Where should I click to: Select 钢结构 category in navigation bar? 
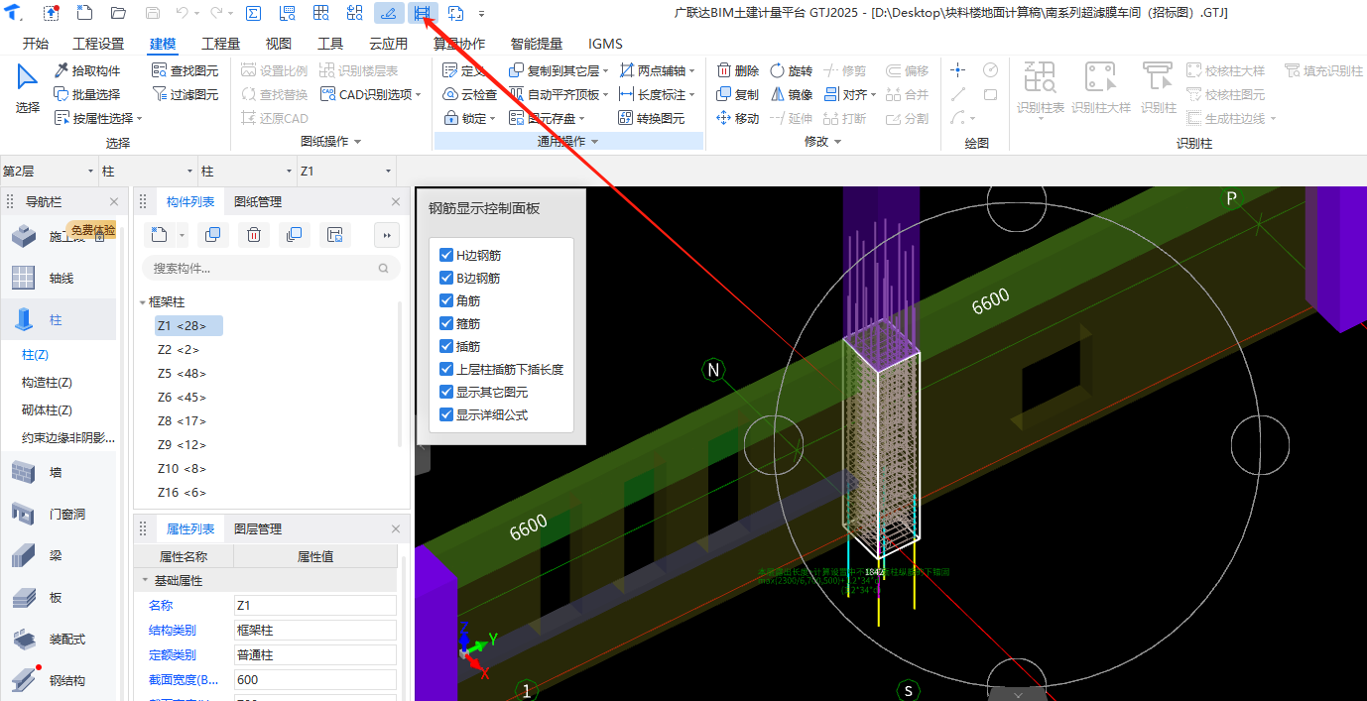(58, 680)
